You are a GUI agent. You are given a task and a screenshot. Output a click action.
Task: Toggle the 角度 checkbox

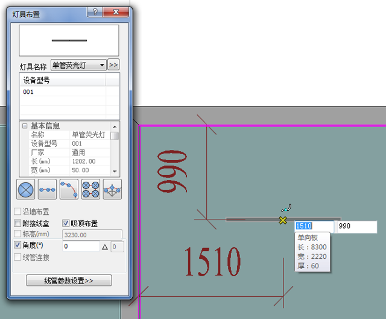[x=17, y=246]
